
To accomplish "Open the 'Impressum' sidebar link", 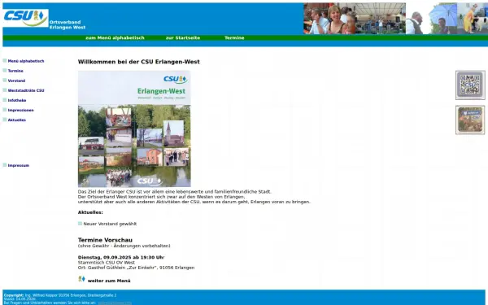I will pyautogui.click(x=19, y=165).
